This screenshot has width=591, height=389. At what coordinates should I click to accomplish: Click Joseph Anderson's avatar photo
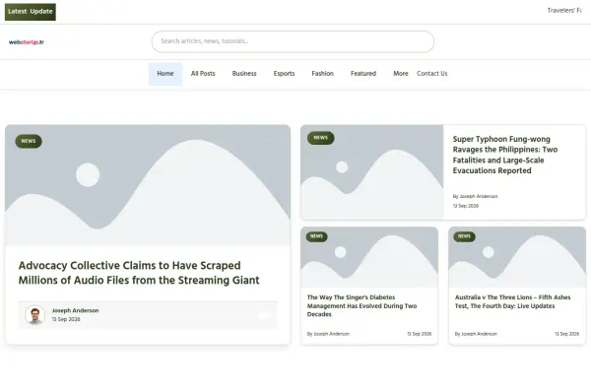pos(35,315)
